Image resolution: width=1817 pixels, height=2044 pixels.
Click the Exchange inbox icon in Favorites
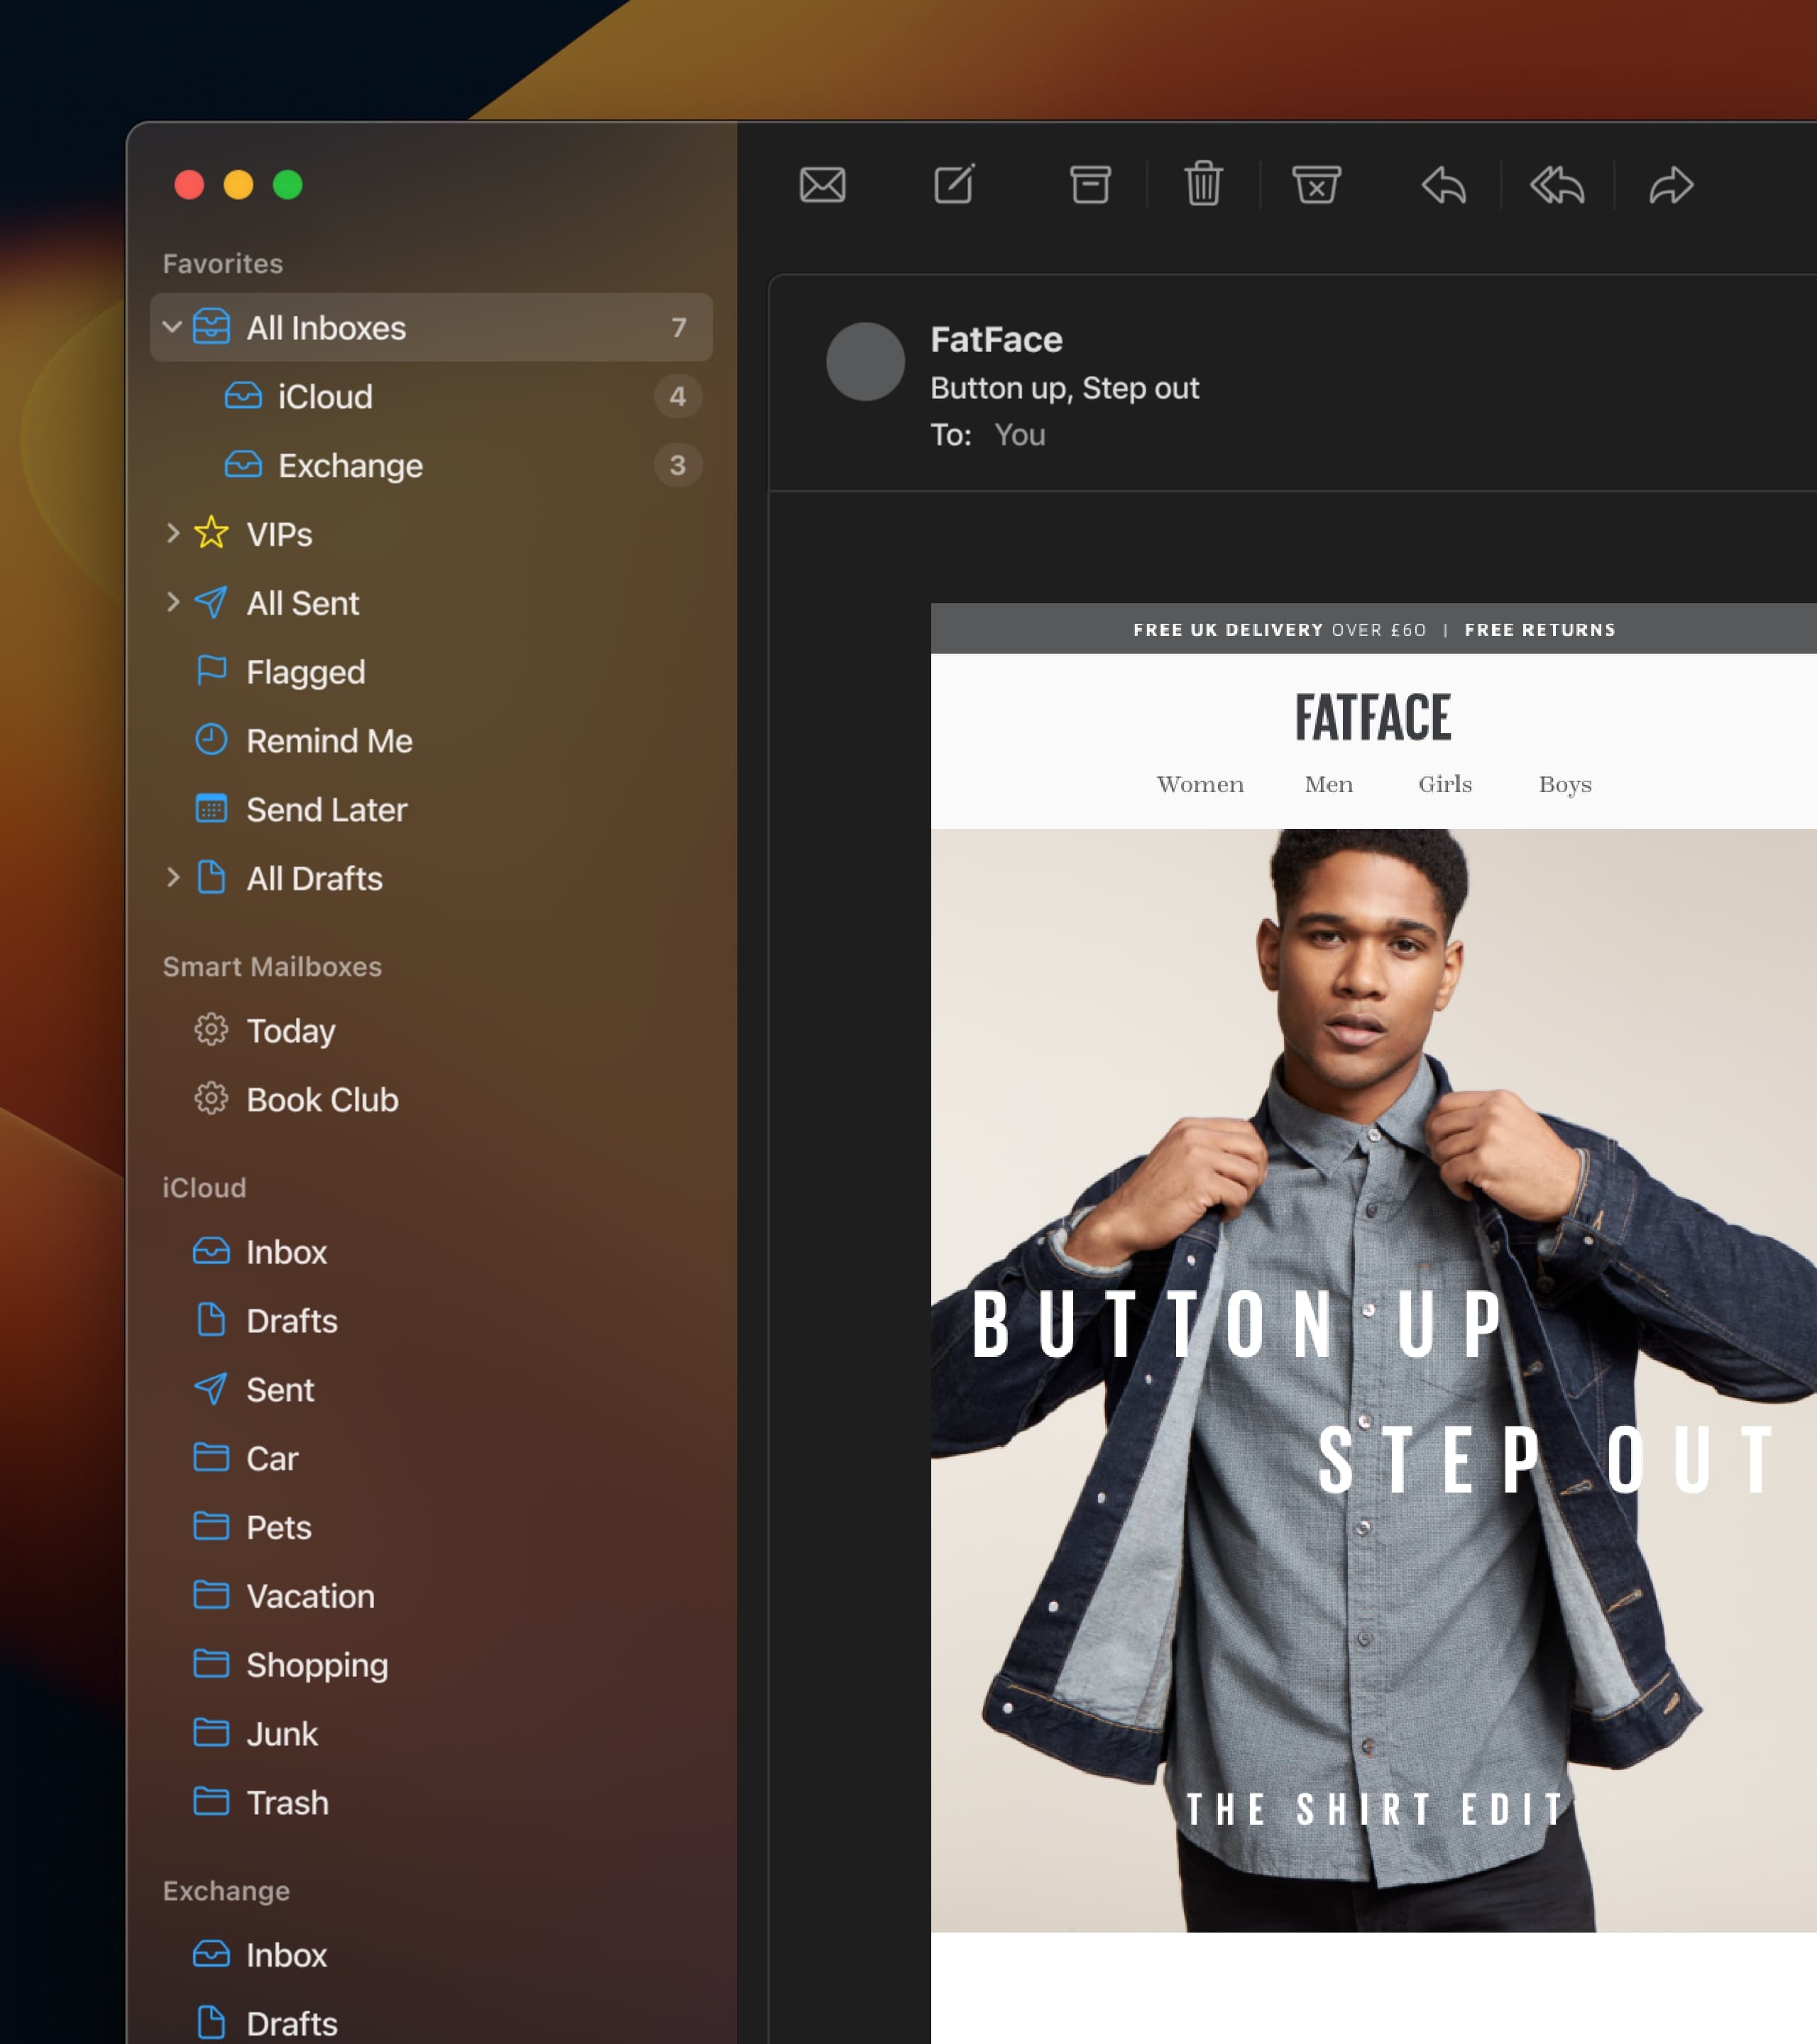(243, 465)
